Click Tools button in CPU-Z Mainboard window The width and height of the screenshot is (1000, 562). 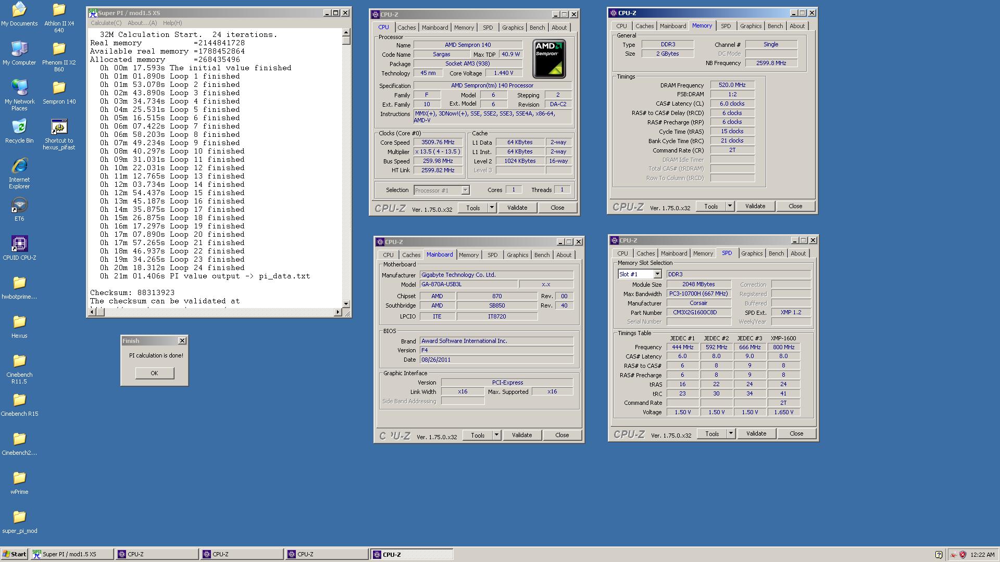[478, 435]
